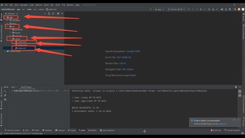Image resolution: width=245 pixels, height=138 pixels.
Task: Open the Device Manager toolbar icon
Action: tap(226, 9)
